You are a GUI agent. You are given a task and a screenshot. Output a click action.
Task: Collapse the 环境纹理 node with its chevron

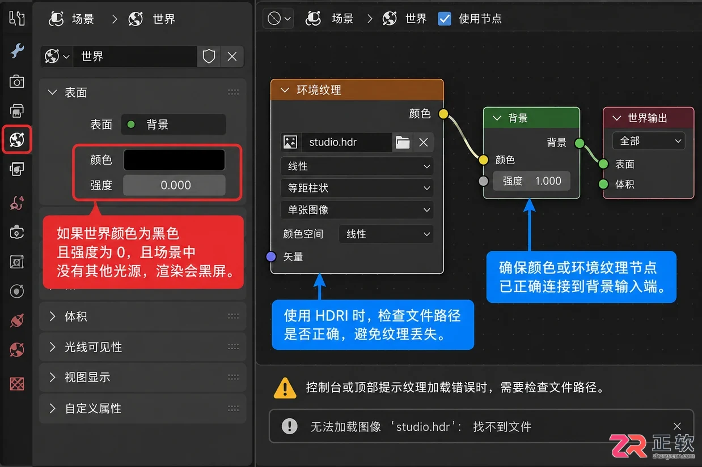(284, 91)
